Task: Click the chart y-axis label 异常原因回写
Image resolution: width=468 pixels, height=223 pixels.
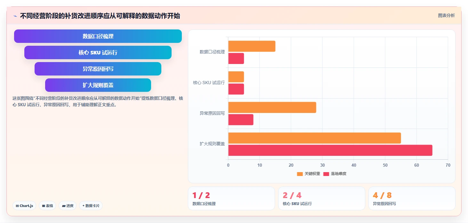Action: coord(212,113)
